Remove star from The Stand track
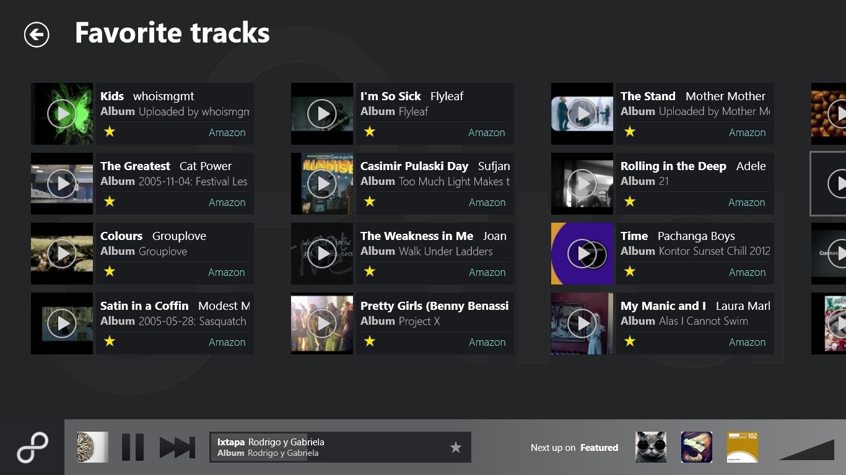Viewport: 846px width, 475px height. pyautogui.click(x=630, y=132)
